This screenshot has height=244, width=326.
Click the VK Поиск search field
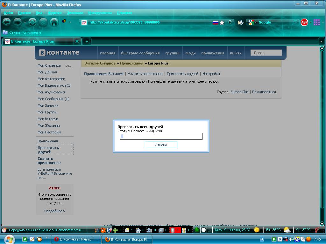(x=266, y=53)
